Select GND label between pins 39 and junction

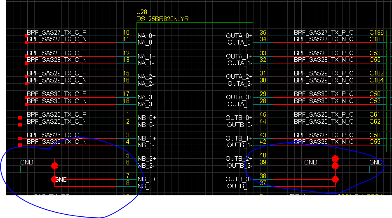310,162
